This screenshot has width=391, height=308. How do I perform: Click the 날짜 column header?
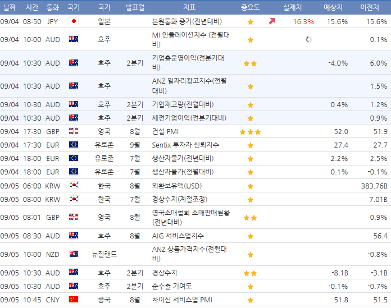10,7
